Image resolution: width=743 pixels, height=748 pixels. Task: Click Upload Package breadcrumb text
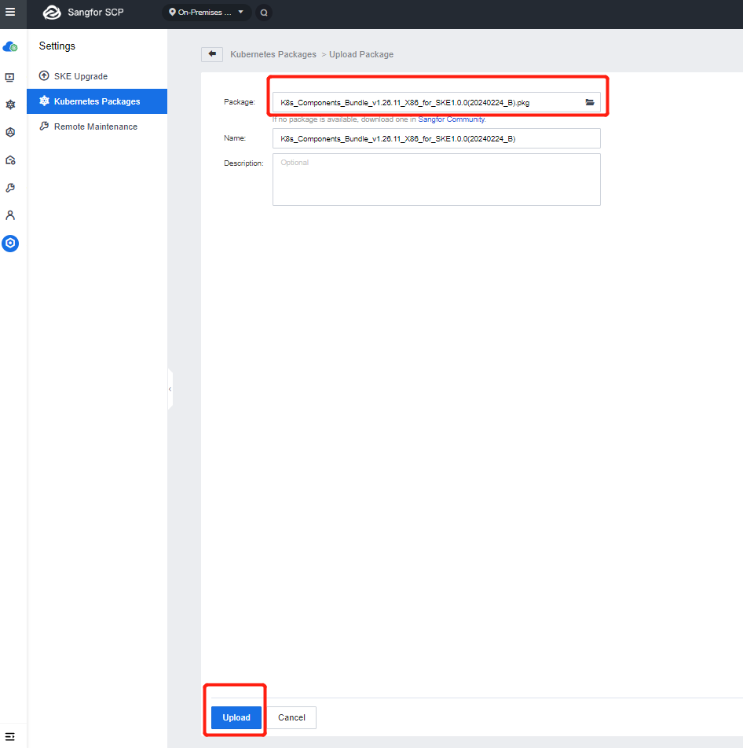click(x=361, y=54)
